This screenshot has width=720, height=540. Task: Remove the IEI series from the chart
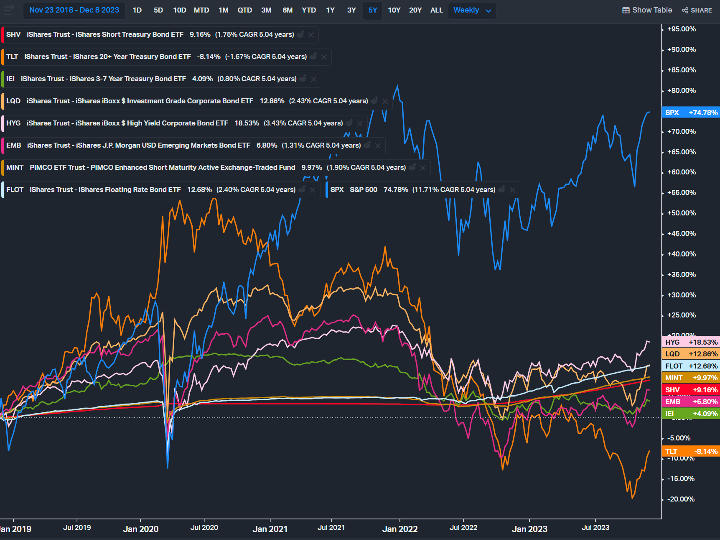(313, 79)
